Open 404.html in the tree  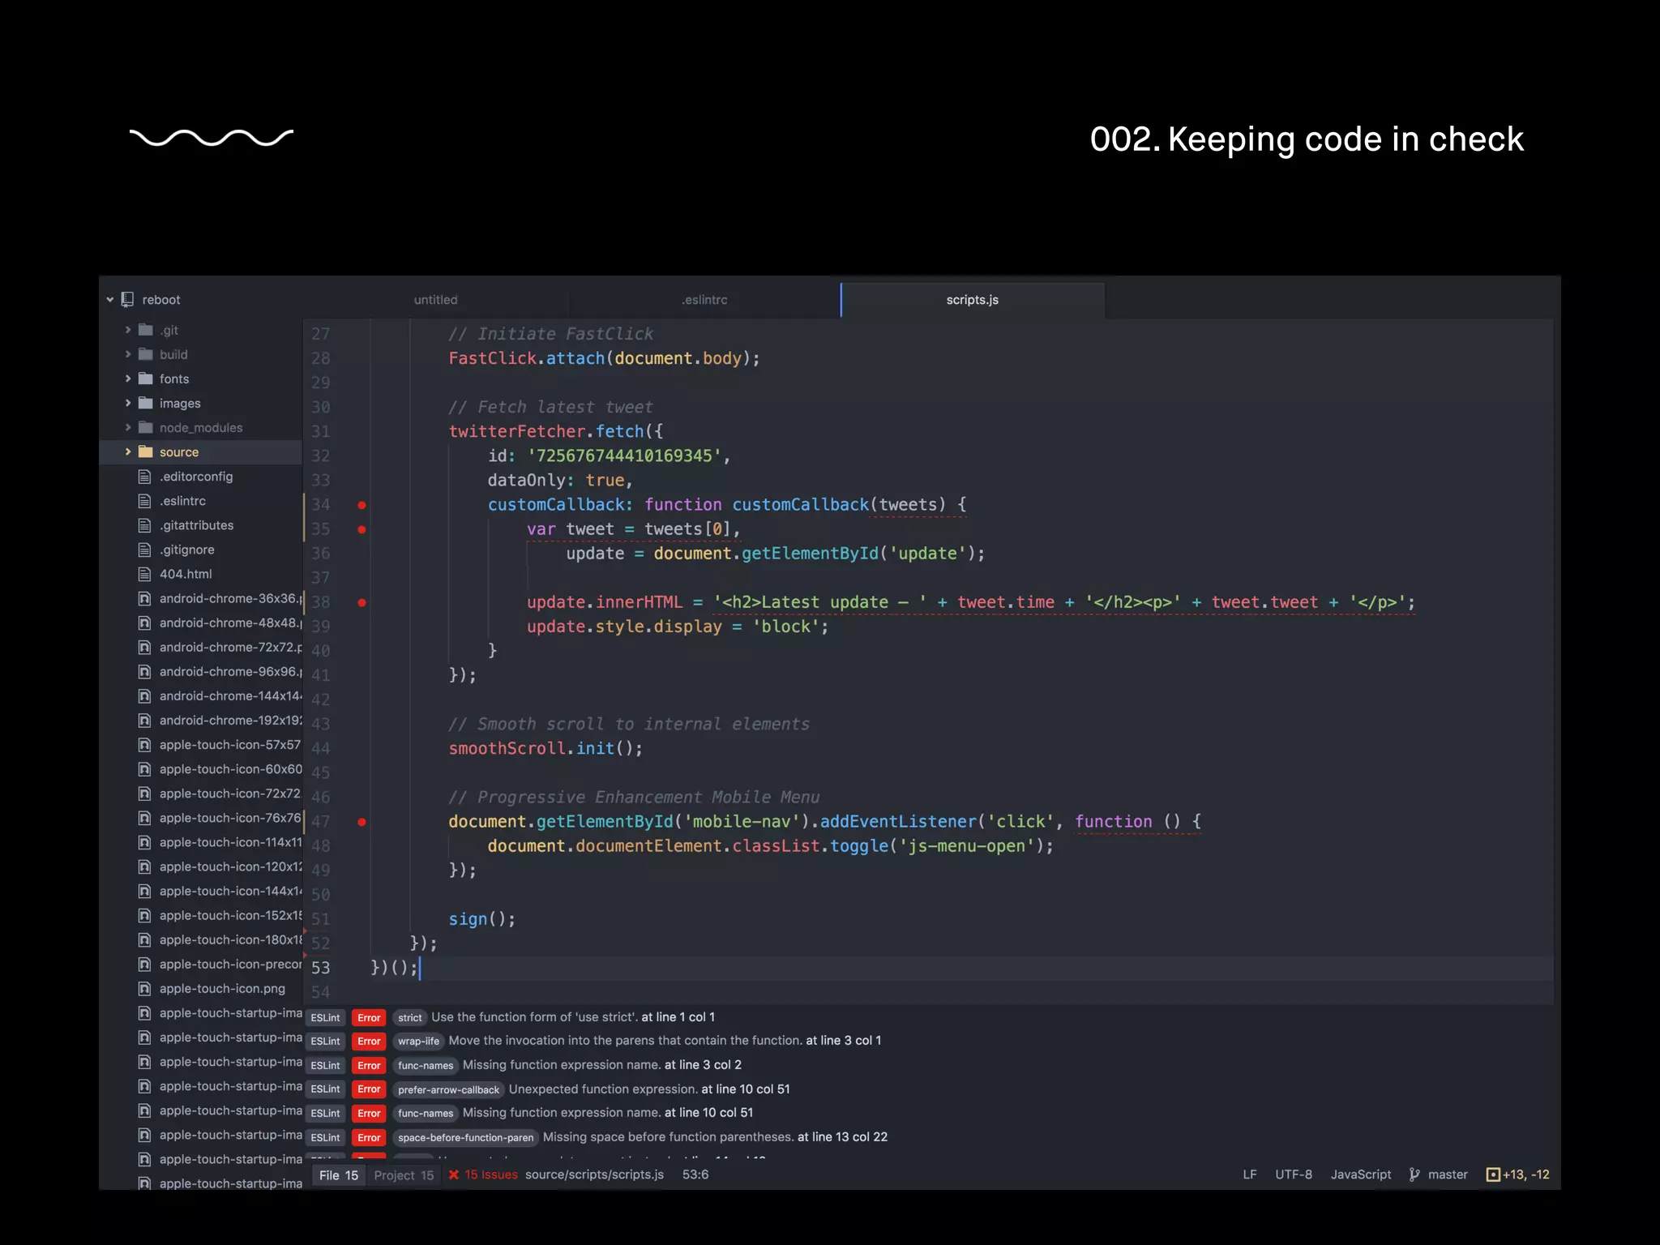[x=186, y=574]
